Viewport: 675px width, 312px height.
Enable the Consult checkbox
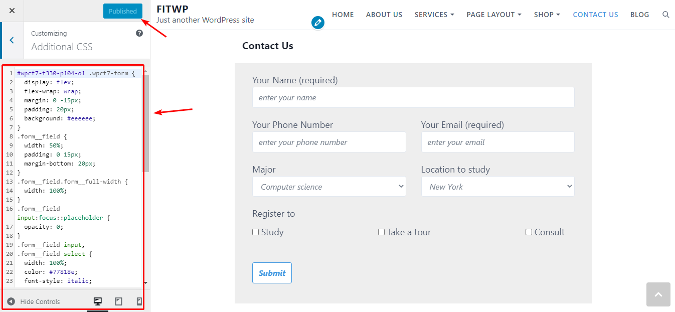point(529,232)
